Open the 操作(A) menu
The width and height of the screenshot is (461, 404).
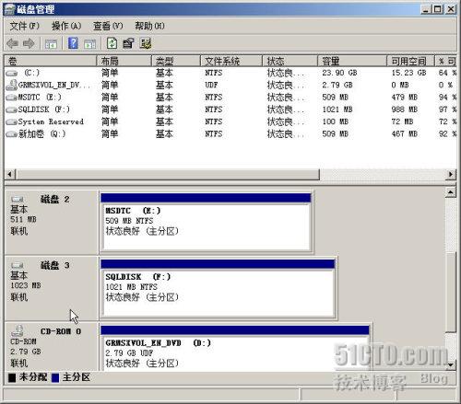(66, 26)
